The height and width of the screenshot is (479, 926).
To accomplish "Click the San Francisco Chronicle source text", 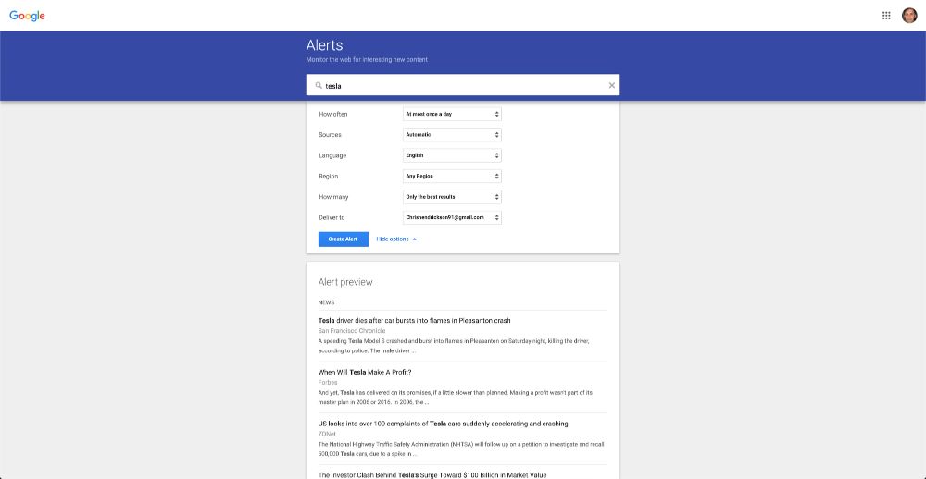I will pyautogui.click(x=351, y=331).
